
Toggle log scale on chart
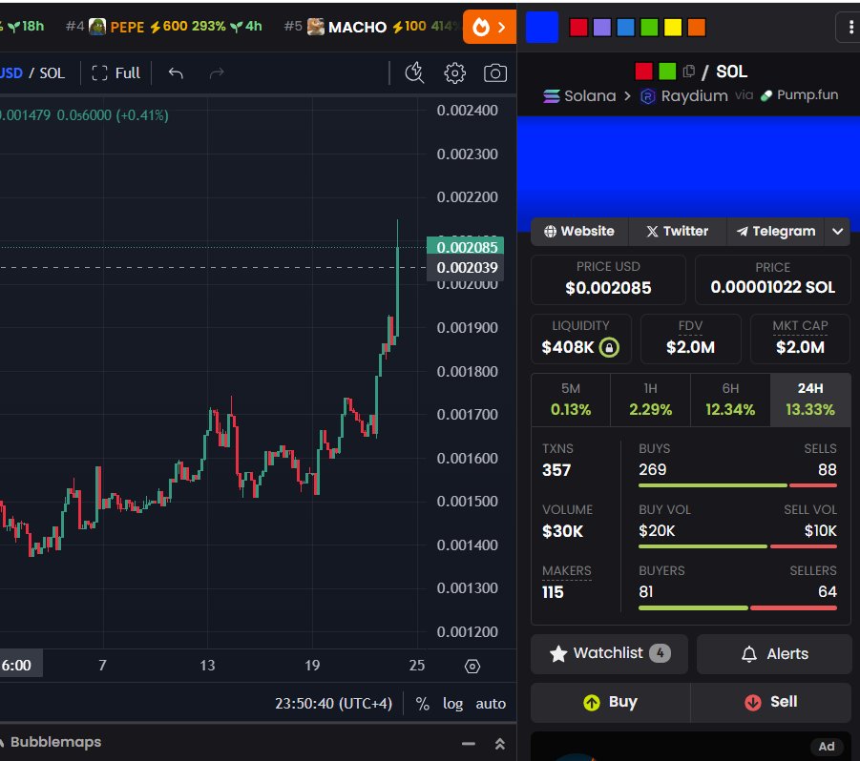453,704
